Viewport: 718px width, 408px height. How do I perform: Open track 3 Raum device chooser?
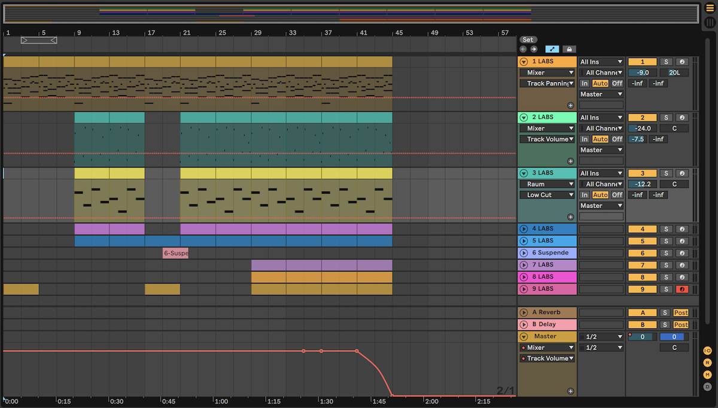tap(547, 184)
